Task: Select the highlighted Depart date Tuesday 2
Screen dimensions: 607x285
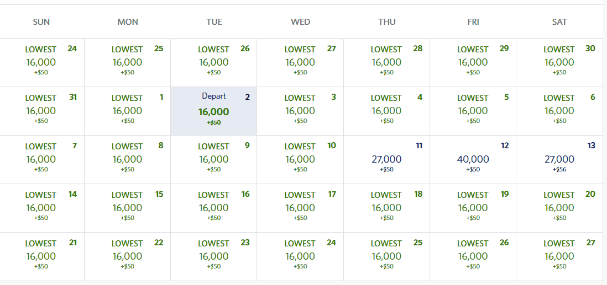Action: 214,111
